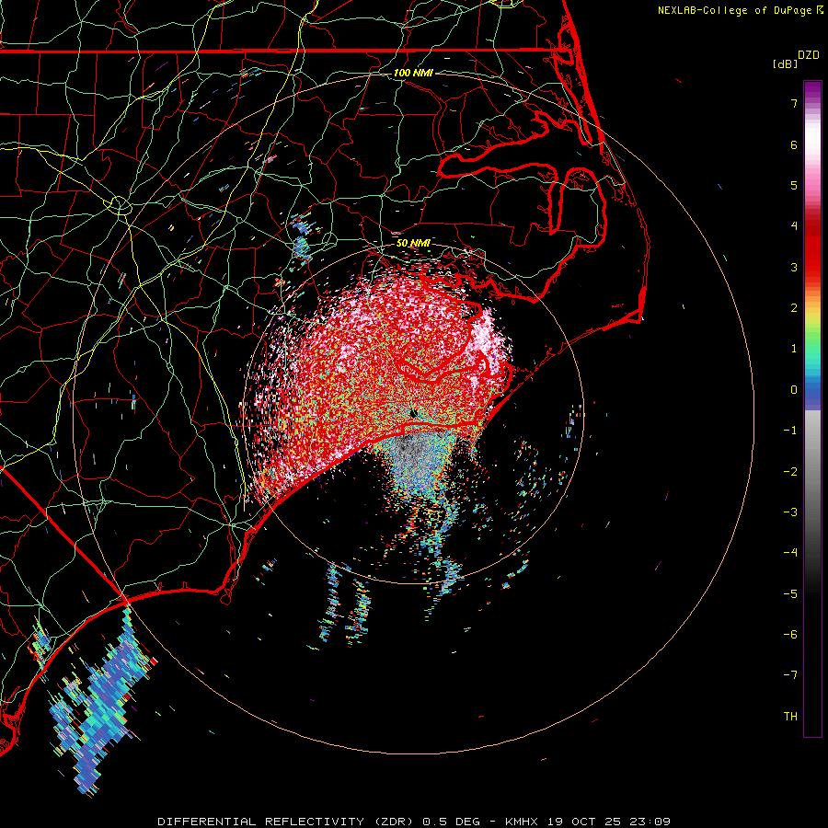
Task: Click the '1' value on color scale
Action: (794, 349)
